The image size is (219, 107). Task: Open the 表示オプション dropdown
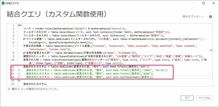(x=193, y=16)
